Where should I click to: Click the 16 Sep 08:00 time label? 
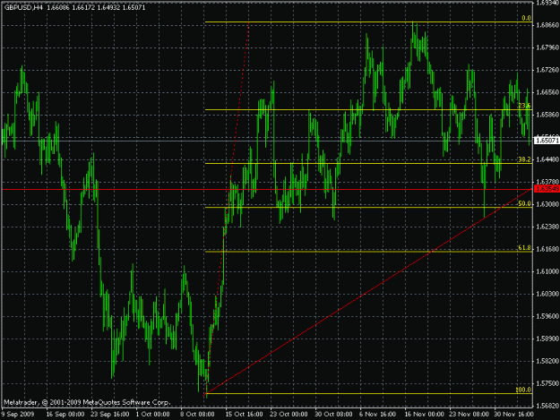(x=65, y=414)
